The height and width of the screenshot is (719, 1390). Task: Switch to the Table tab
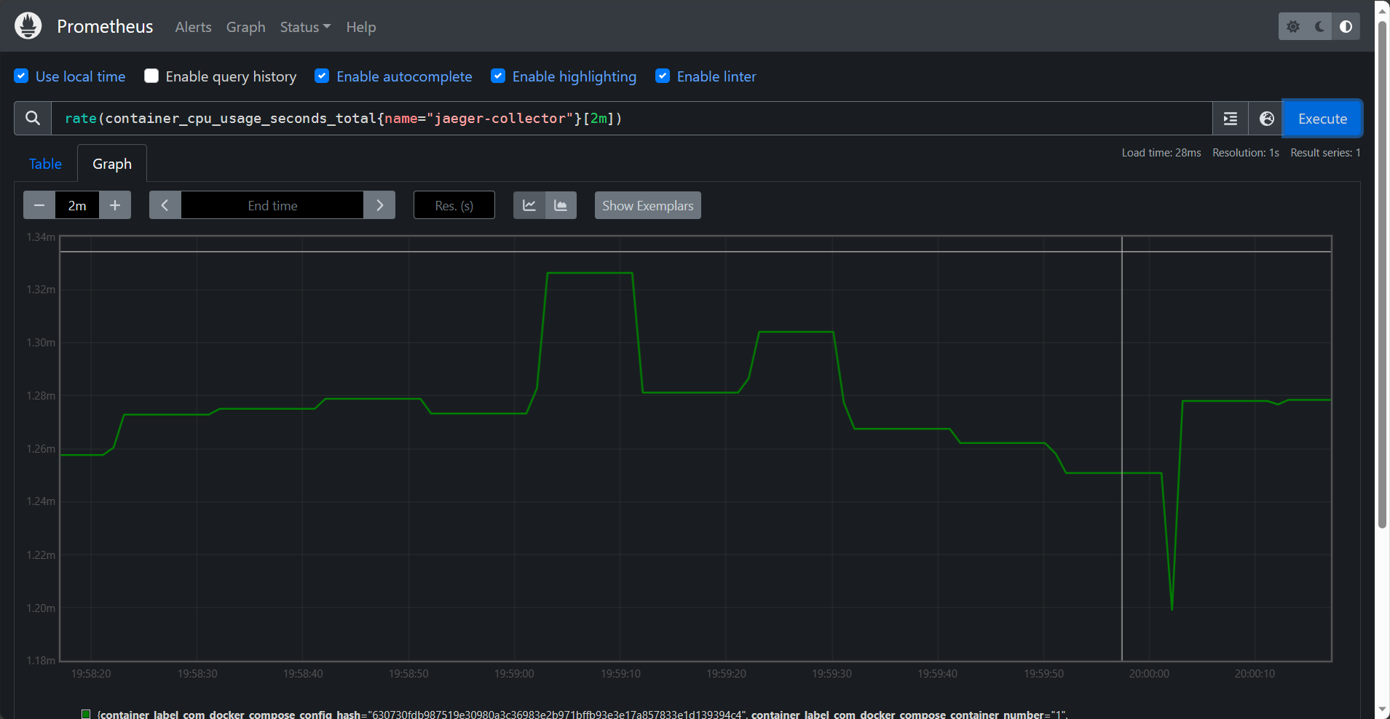(x=45, y=164)
